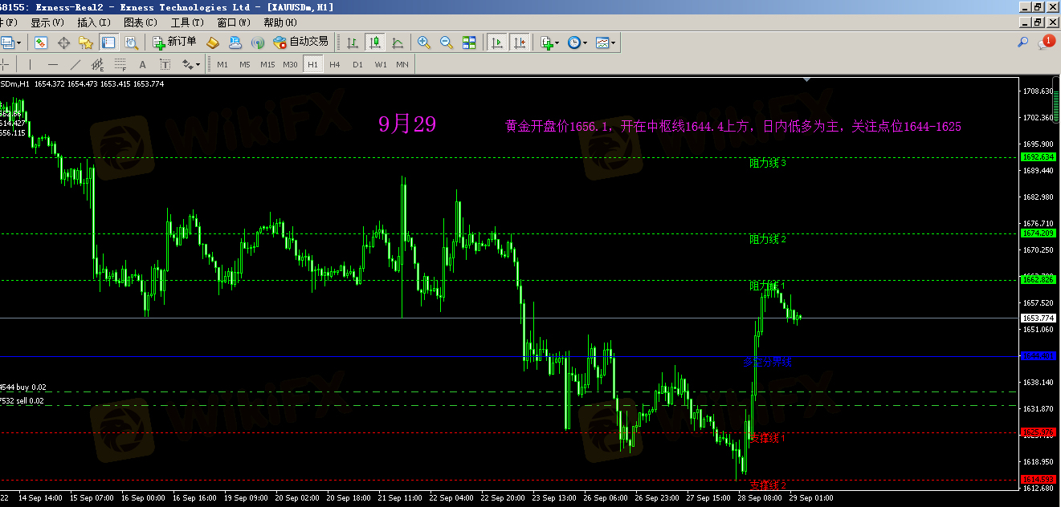Tile chart windows icon
This screenshot has height=507, width=1061.
pyautogui.click(x=469, y=43)
